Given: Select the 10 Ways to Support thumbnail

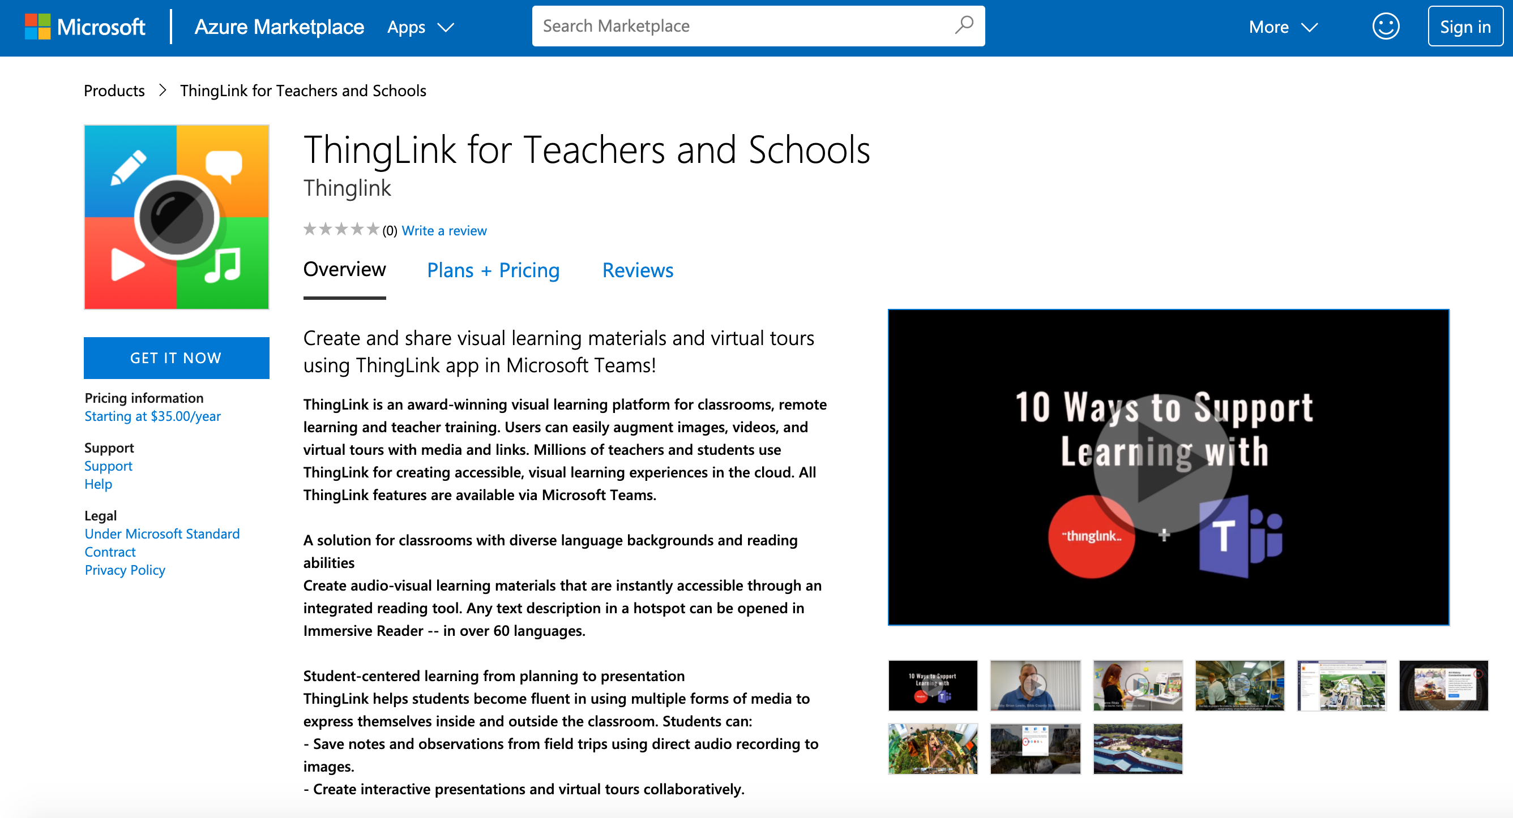Looking at the screenshot, I should click(x=933, y=686).
